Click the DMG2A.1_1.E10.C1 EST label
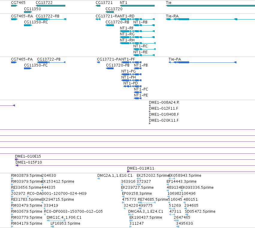This screenshot has width=255, height=228. coord(115,176)
